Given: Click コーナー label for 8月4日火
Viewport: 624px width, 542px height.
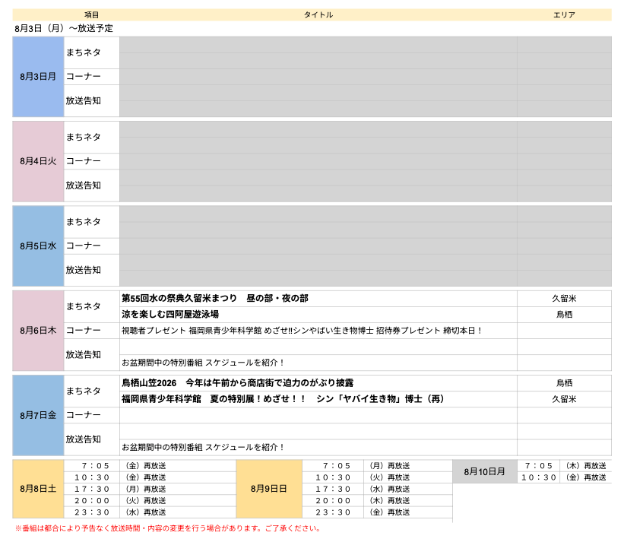Looking at the screenshot, I should pyautogui.click(x=84, y=161).
